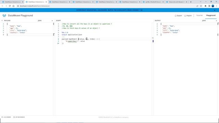
Task: Switch to the Values dw util tab
Action: (x=177, y=2)
